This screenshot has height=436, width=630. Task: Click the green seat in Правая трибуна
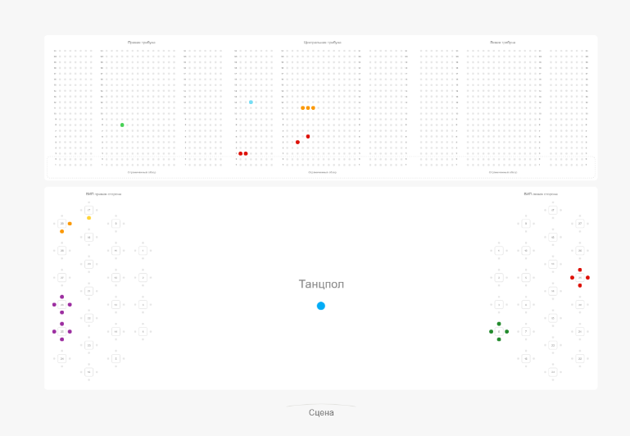point(122,125)
